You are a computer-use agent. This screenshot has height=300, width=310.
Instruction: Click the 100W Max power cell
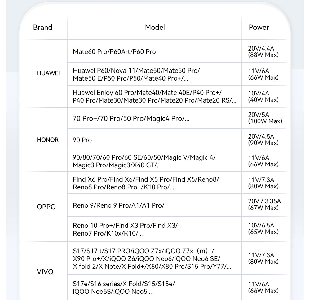265,118
